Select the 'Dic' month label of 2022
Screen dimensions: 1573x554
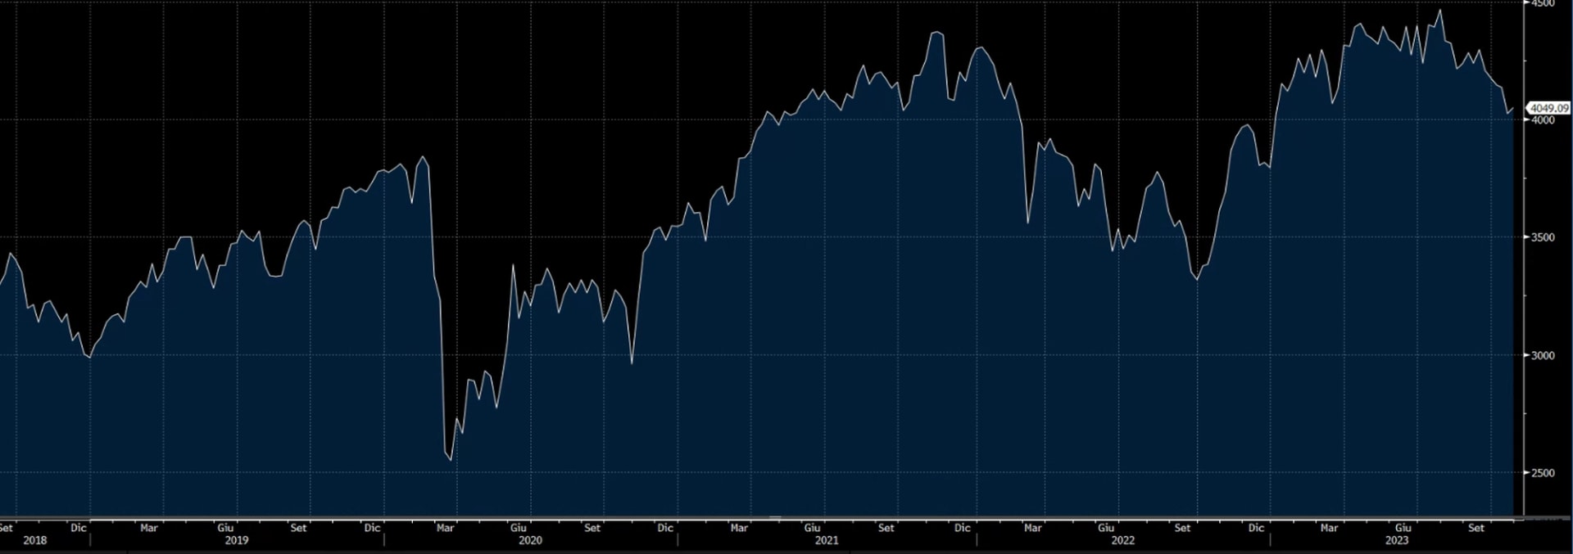[1256, 528]
